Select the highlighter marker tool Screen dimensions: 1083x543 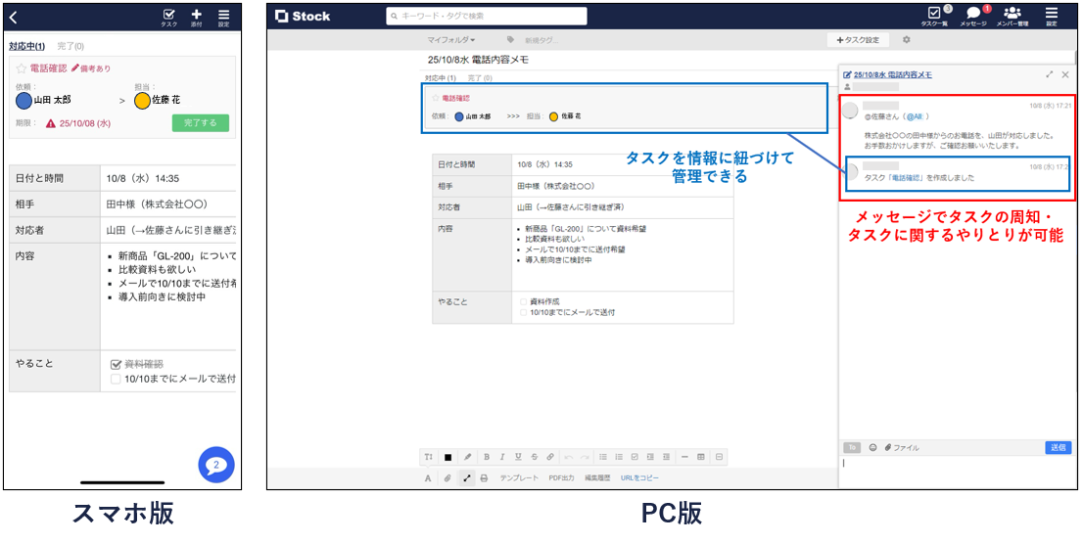click(468, 457)
